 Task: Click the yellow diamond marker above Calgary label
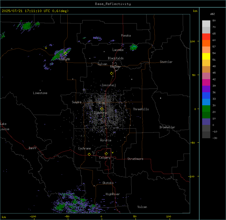coord(106,154)
